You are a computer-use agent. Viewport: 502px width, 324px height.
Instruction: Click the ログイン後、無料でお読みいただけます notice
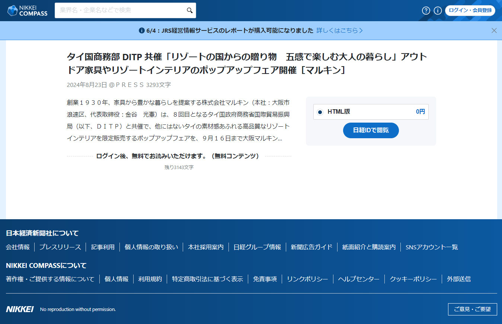tap(178, 156)
